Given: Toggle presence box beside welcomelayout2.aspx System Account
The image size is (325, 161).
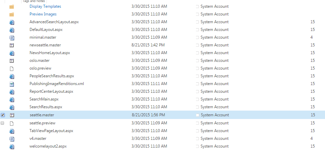Looking at the screenshot, I should coord(197,147).
